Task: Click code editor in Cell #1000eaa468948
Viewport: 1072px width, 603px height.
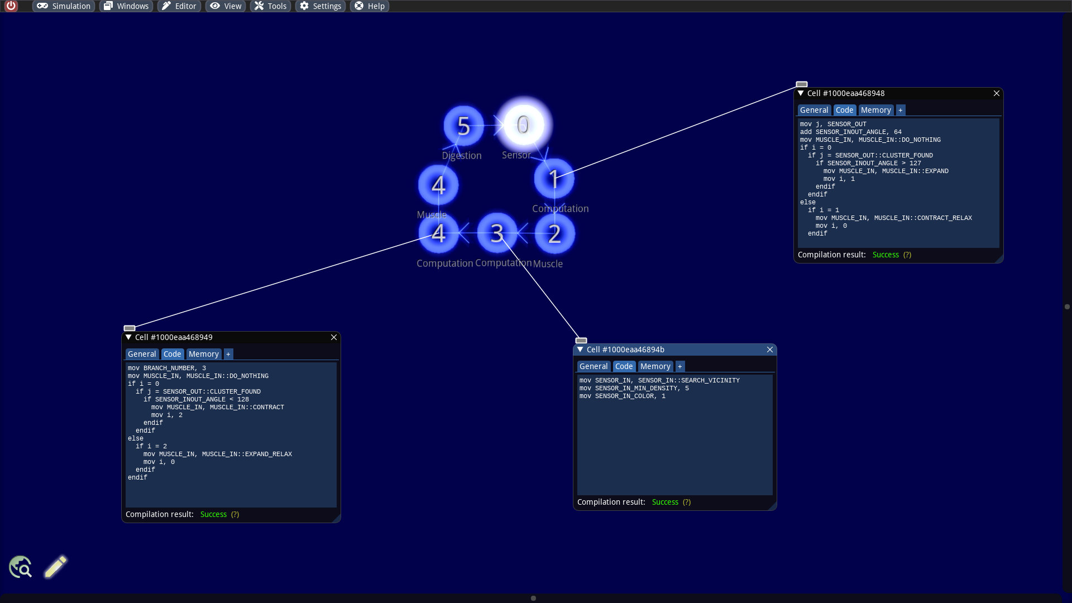Action: pos(898,183)
